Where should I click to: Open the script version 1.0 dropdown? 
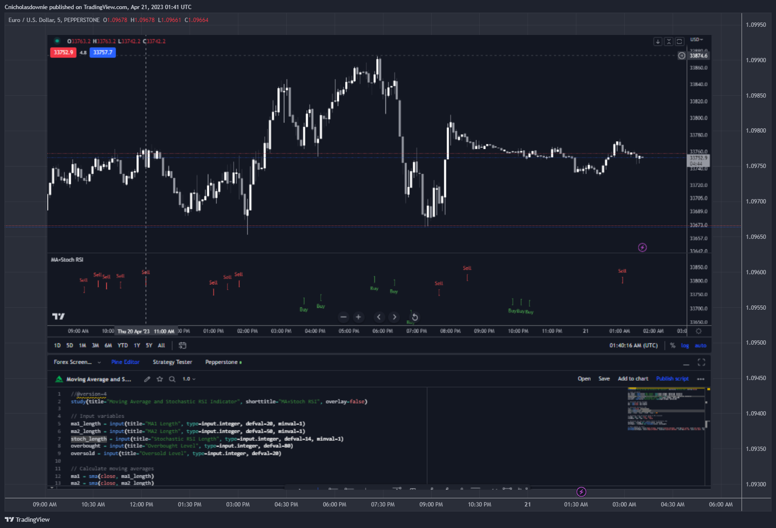tap(189, 379)
